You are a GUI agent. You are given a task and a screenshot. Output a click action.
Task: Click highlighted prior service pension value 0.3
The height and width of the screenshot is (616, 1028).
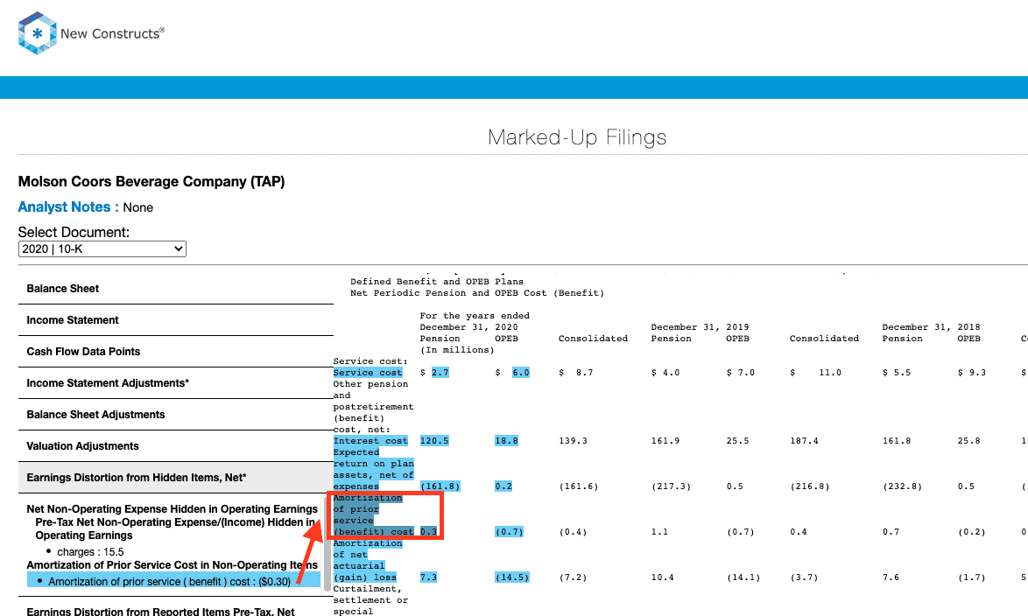click(x=429, y=531)
